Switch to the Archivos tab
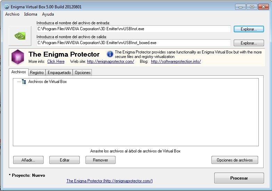The width and height of the screenshot is (272, 191). pyautogui.click(x=18, y=72)
